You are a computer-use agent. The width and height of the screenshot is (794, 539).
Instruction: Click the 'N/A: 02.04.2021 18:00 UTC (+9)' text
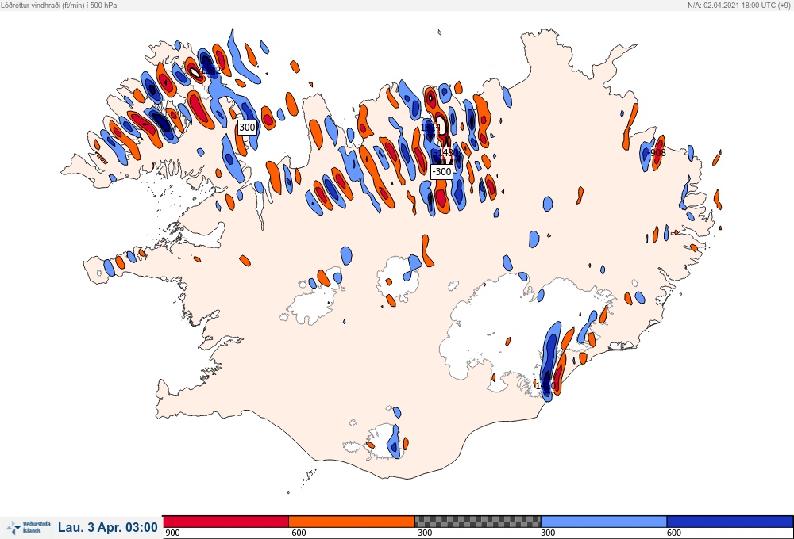(x=740, y=5)
